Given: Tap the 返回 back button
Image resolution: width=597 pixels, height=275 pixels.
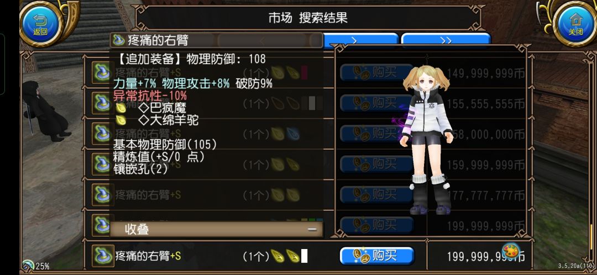Looking at the screenshot, I should click(40, 24).
